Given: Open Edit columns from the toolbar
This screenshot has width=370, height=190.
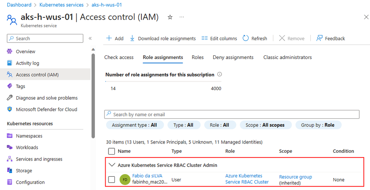Looking at the screenshot, I should pos(220,38).
